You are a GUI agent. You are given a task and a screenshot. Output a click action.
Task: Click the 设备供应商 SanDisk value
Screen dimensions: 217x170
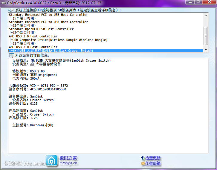(36, 96)
